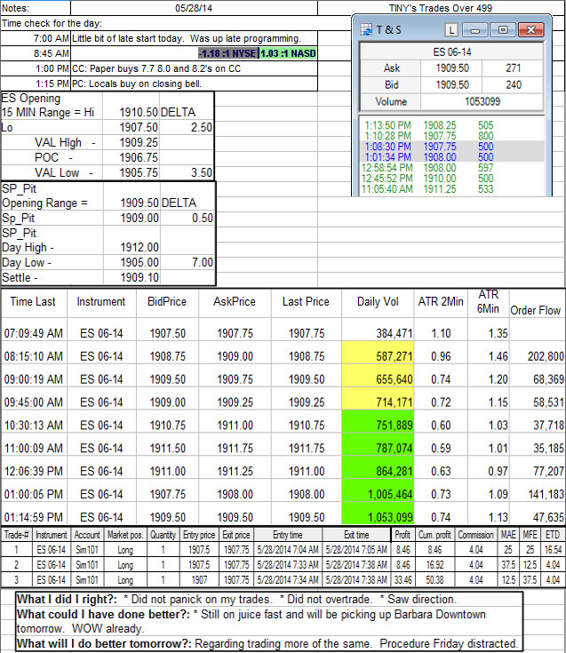
Task: Click the 1.03:1 NASD green cell
Action: 288,53
